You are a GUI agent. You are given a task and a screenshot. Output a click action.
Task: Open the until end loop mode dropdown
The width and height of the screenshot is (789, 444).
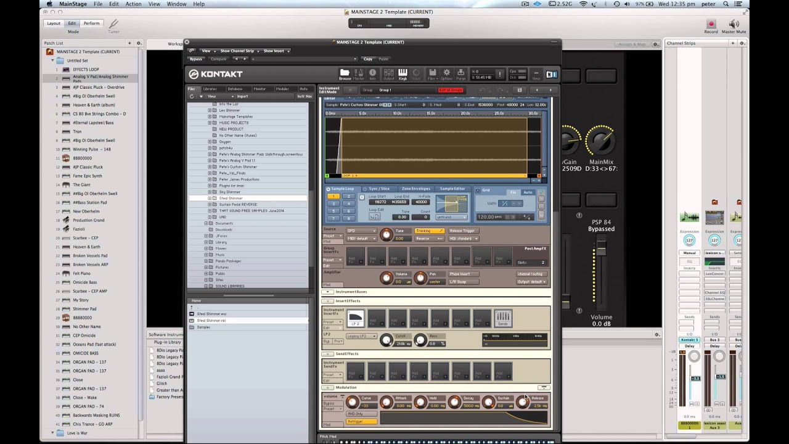(x=451, y=217)
